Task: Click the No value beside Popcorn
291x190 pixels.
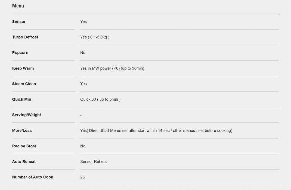Action: point(83,53)
